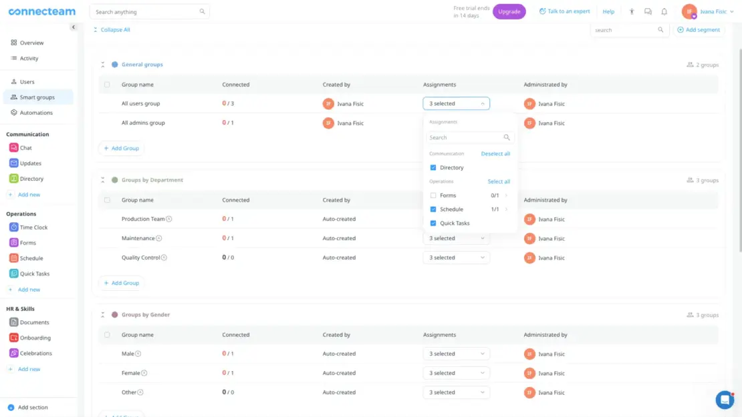The height and width of the screenshot is (417, 742).
Task: Check the Forms checkbox
Action: pos(433,195)
